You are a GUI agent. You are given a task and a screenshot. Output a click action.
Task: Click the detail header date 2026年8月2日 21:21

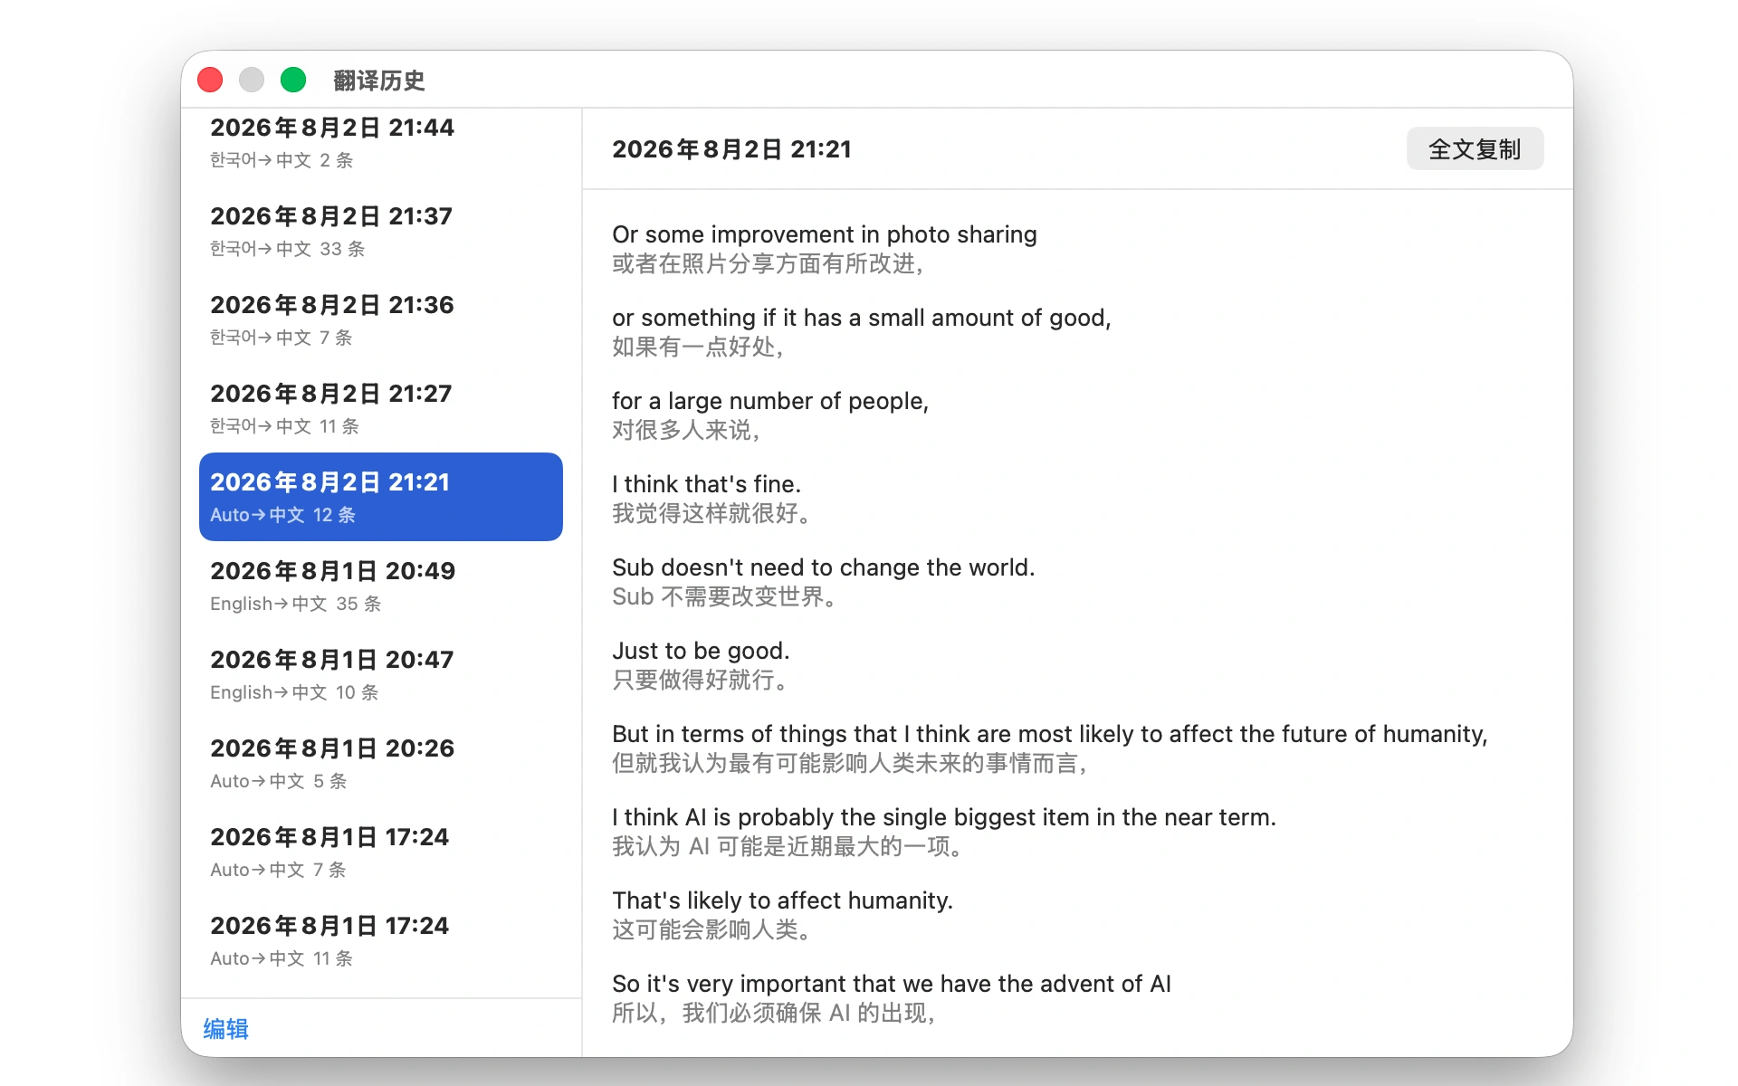[731, 149]
